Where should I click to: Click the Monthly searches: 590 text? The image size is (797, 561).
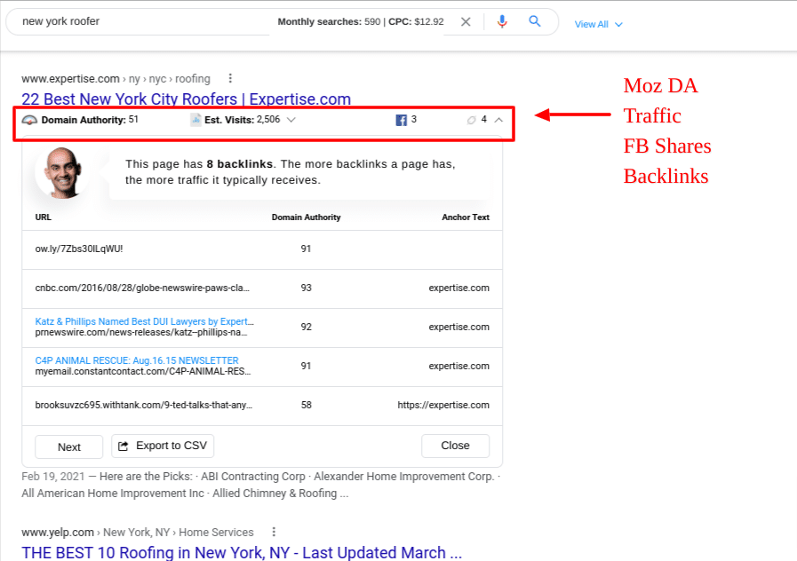(x=329, y=22)
